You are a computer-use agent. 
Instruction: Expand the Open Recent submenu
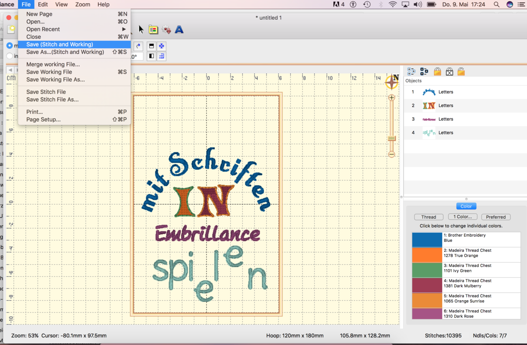pos(74,29)
